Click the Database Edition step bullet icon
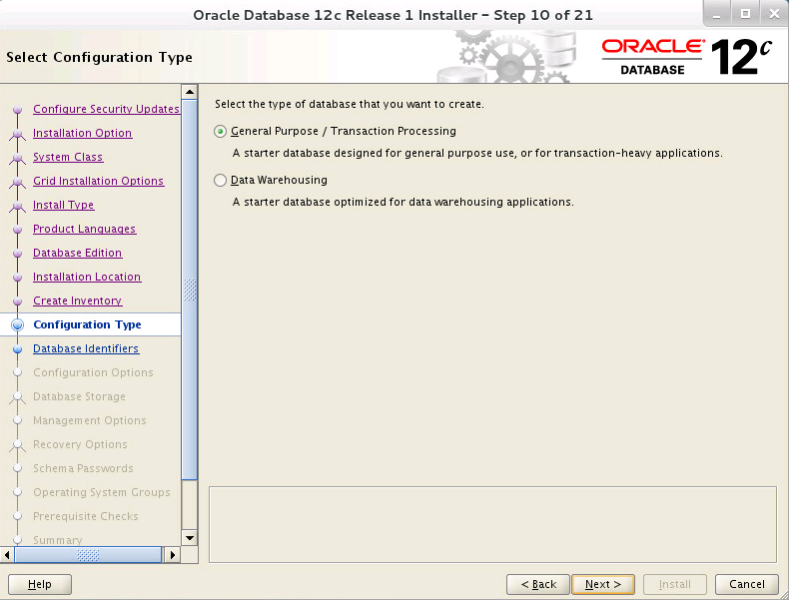 coord(18,253)
